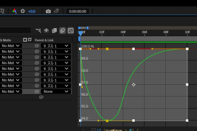Click the bottom-left transform box handle

coord(80,121)
